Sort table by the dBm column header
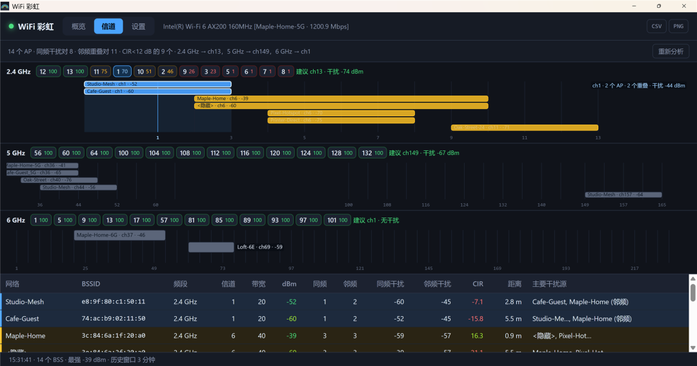Screen dimensions: 697x366 click(289, 284)
